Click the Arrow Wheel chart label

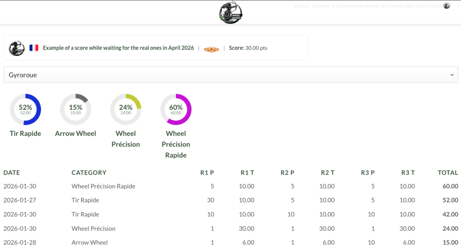click(76, 133)
